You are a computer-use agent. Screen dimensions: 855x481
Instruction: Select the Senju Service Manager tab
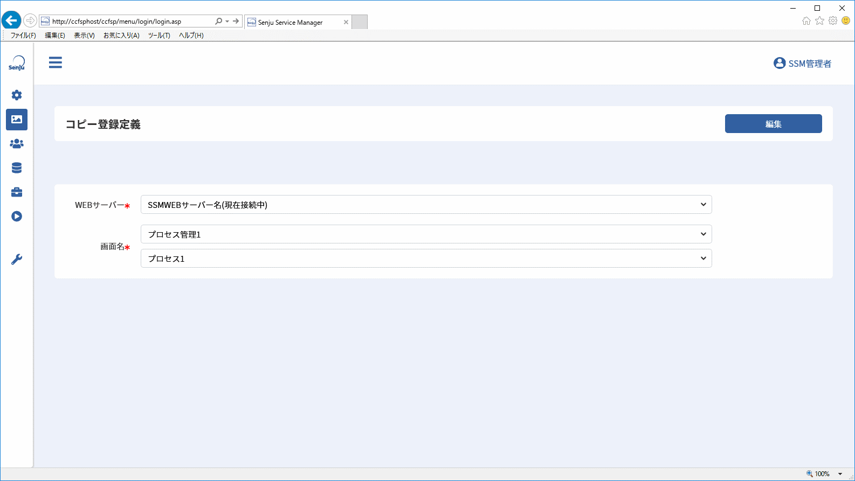297,22
